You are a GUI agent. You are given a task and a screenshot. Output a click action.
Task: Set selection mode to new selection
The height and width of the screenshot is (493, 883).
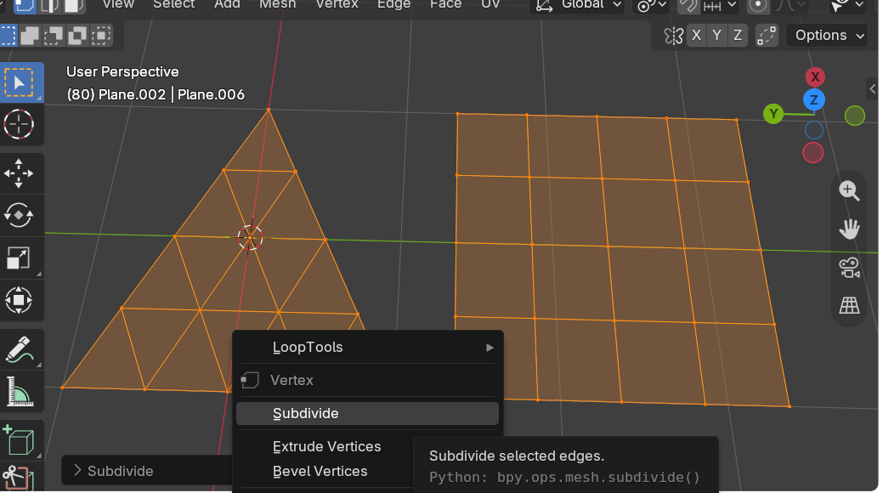8,36
